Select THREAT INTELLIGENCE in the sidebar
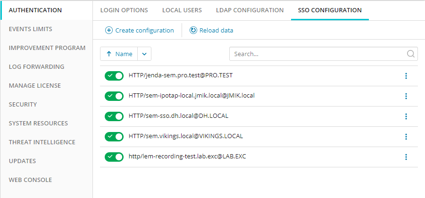The image size is (425, 198). 42,142
